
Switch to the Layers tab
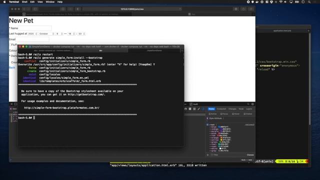click(x=249, y=109)
